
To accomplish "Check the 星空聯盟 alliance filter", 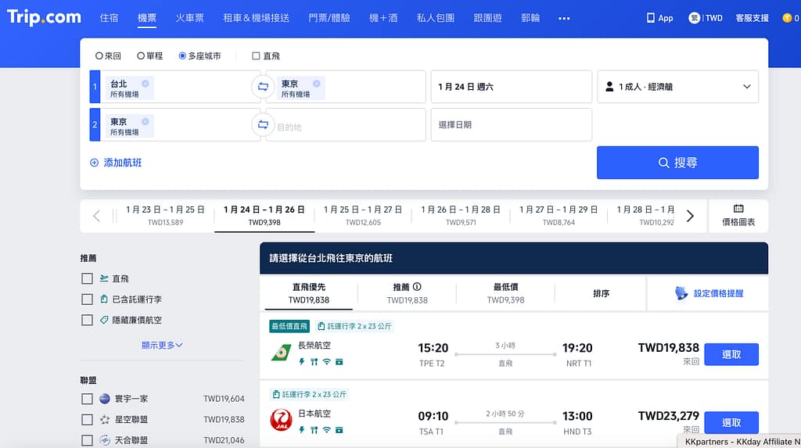I will pos(88,419).
